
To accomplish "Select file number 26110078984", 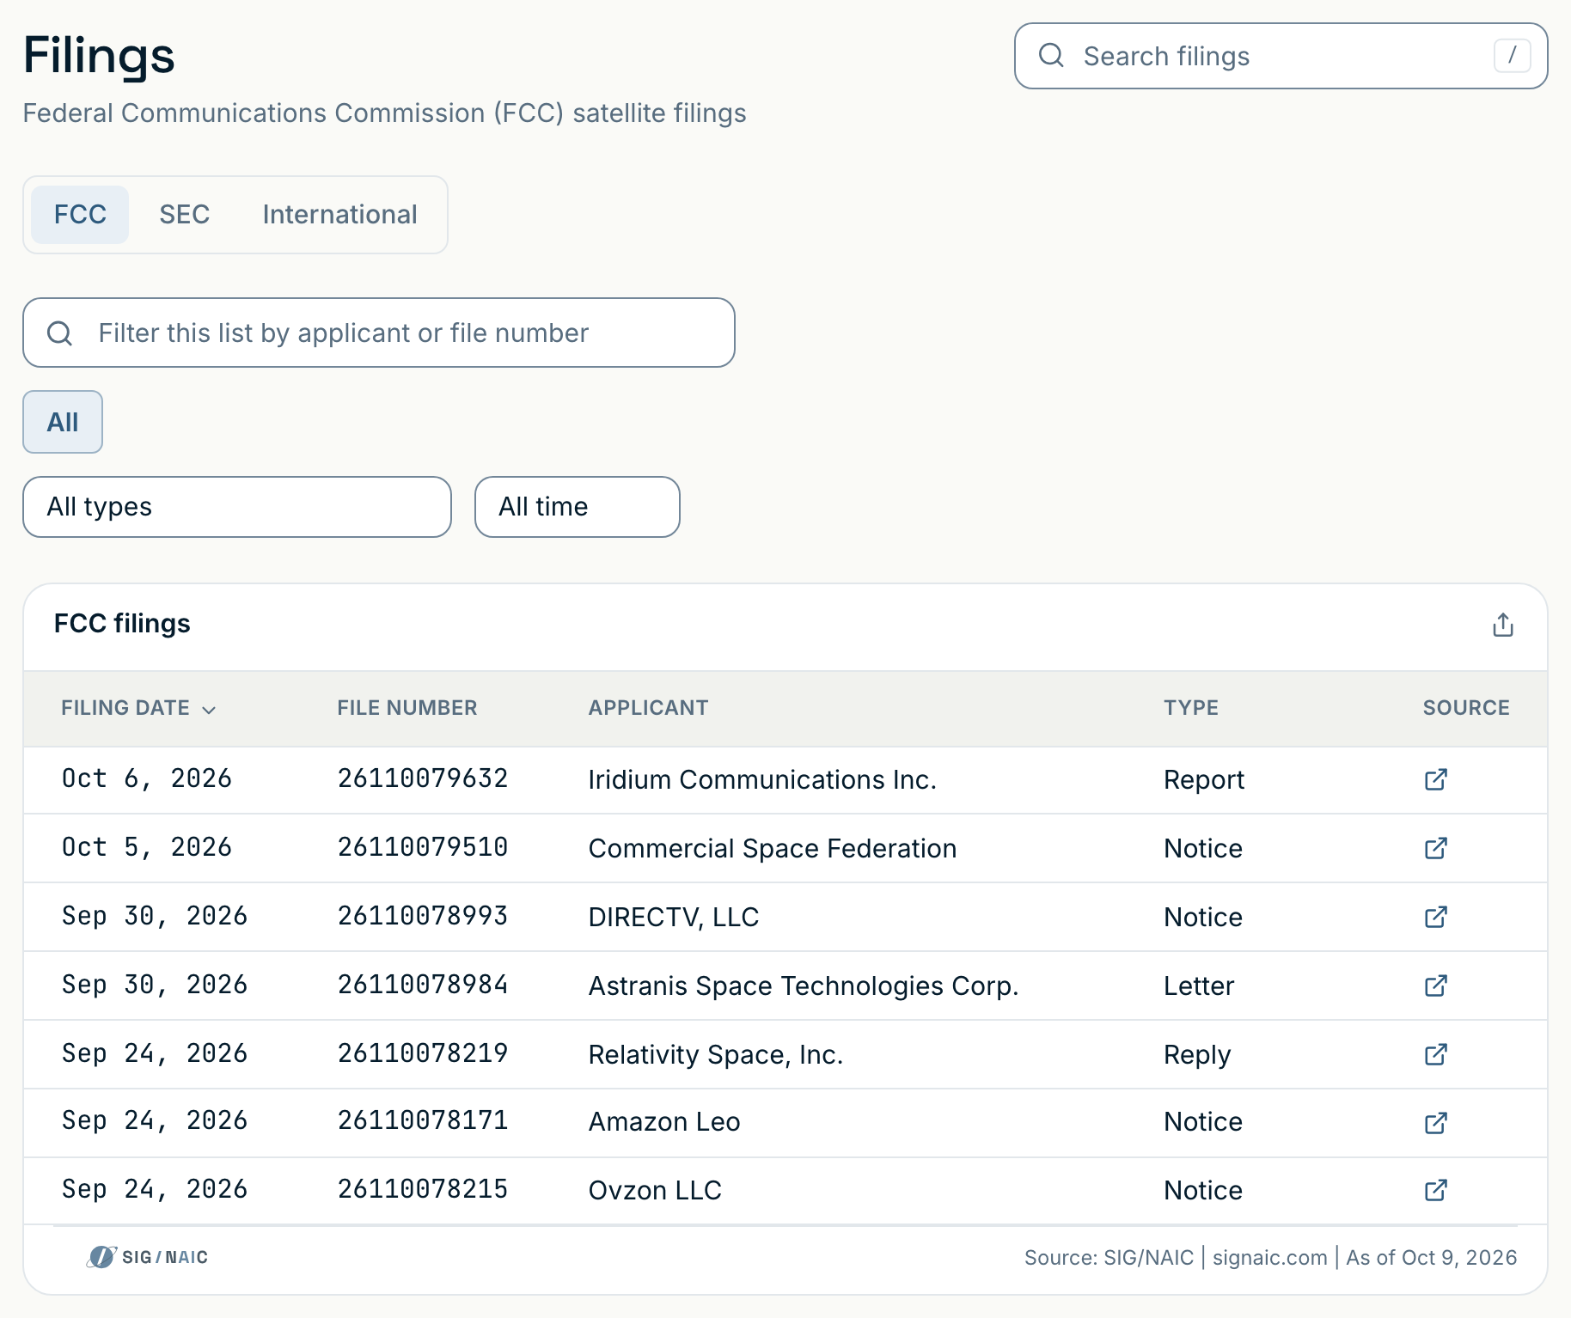I will click(423, 985).
